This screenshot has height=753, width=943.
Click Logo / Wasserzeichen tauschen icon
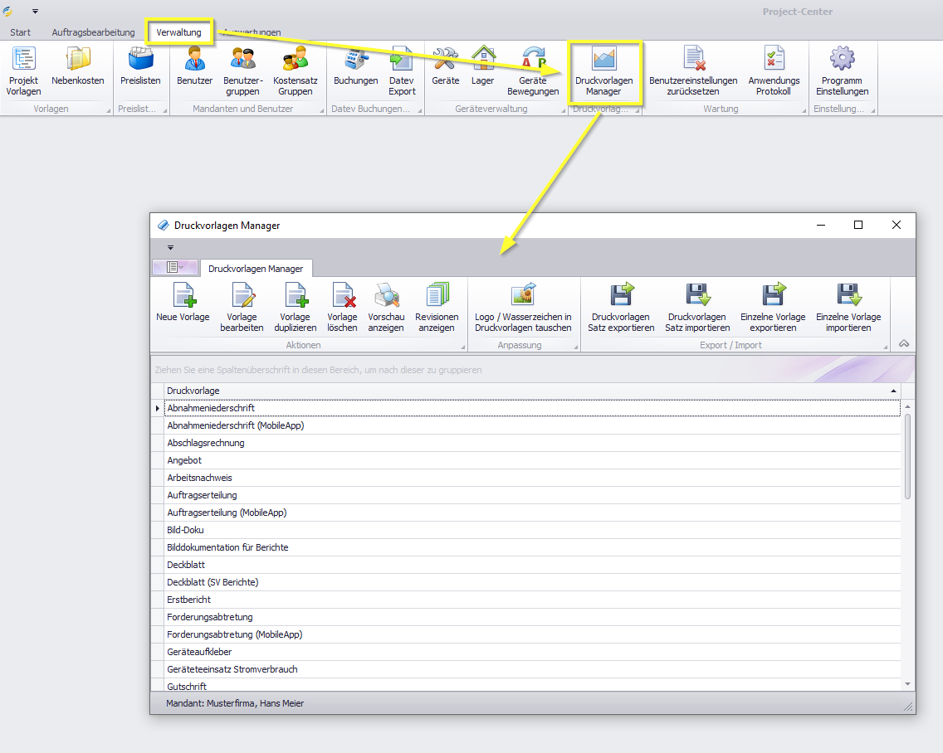pos(523,296)
